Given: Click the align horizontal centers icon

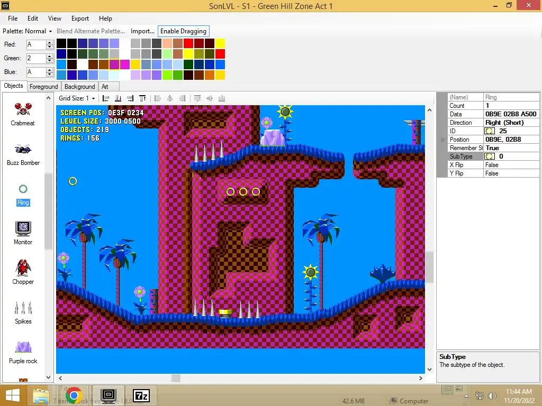Looking at the screenshot, I should click(170, 98).
